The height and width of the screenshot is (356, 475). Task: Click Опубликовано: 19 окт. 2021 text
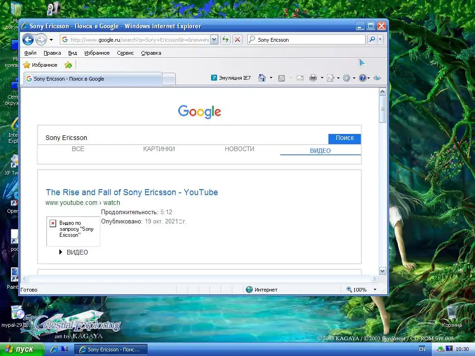(144, 221)
